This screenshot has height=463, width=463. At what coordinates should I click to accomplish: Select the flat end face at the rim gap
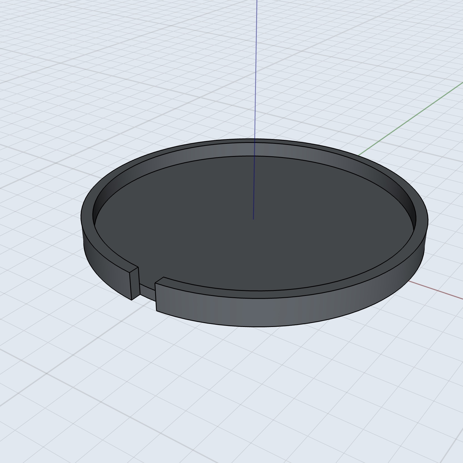135,284
